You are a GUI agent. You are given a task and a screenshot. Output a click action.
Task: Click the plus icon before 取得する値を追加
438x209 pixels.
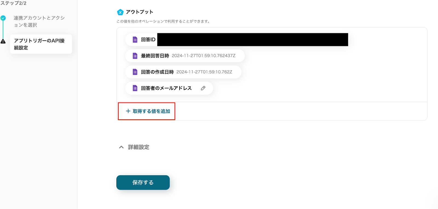tap(128, 111)
